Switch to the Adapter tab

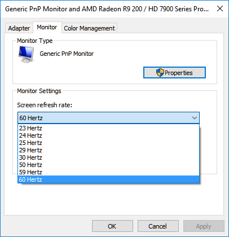tap(19, 28)
